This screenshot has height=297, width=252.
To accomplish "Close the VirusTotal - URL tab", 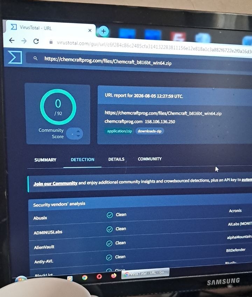I will [x=90, y=30].
